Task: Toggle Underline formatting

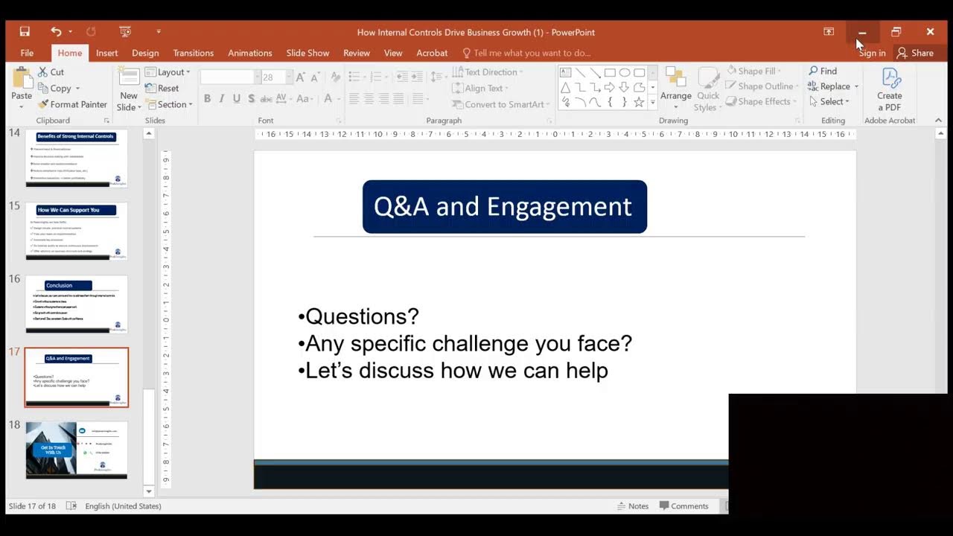Action: pos(237,99)
